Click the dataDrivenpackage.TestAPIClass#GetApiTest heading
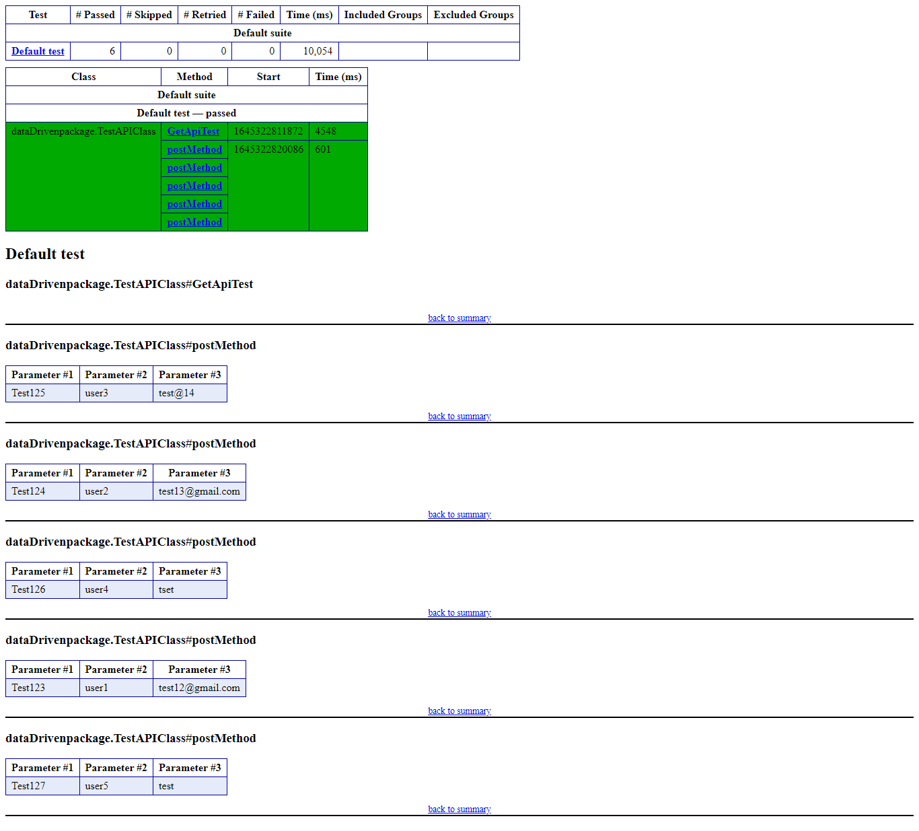The width and height of the screenshot is (919, 831). tap(129, 284)
